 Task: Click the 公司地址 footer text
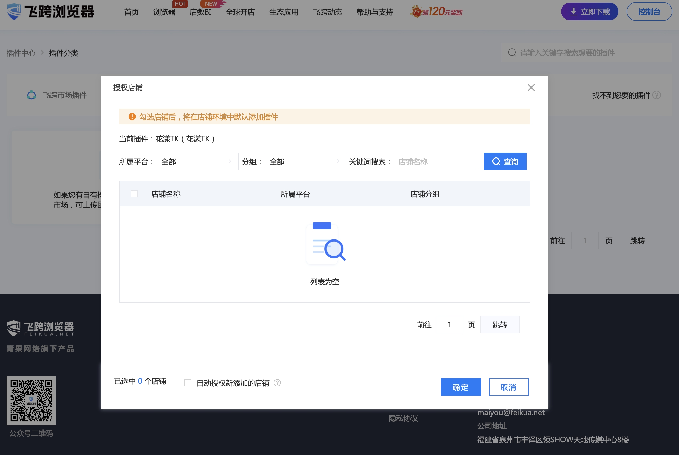(492, 426)
